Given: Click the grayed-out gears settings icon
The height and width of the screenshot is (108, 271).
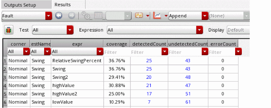Looking at the screenshot, I should pos(86,15).
